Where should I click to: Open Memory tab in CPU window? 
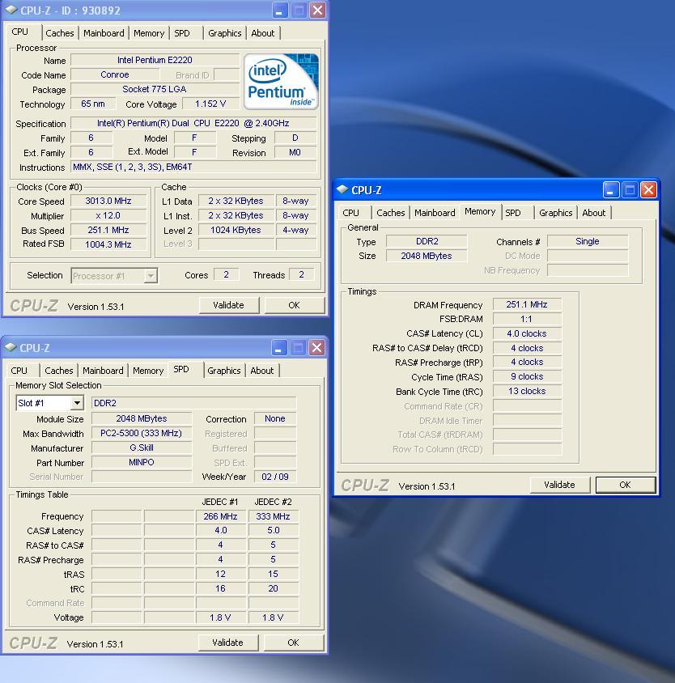point(149,33)
